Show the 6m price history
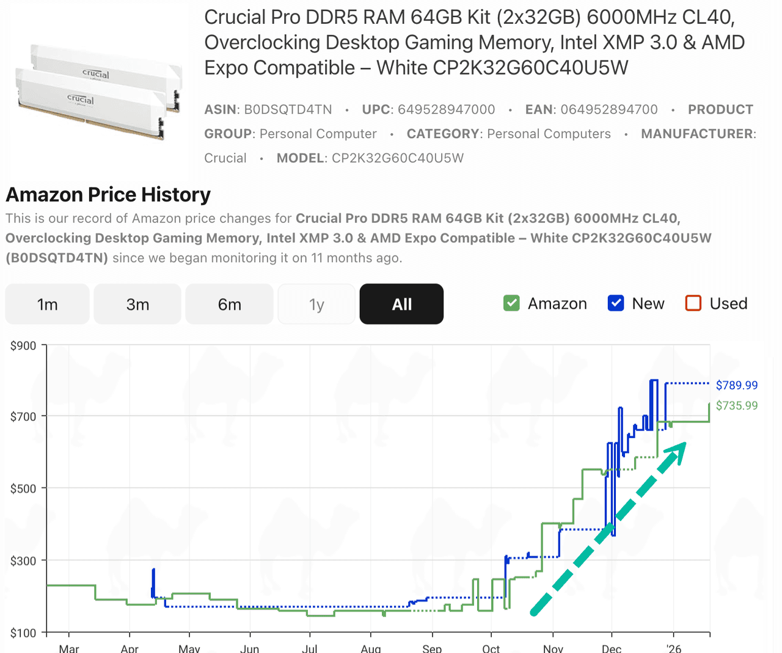The width and height of the screenshot is (782, 653). [x=229, y=304]
